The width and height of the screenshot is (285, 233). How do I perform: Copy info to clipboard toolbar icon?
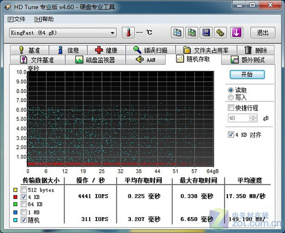[177, 32]
